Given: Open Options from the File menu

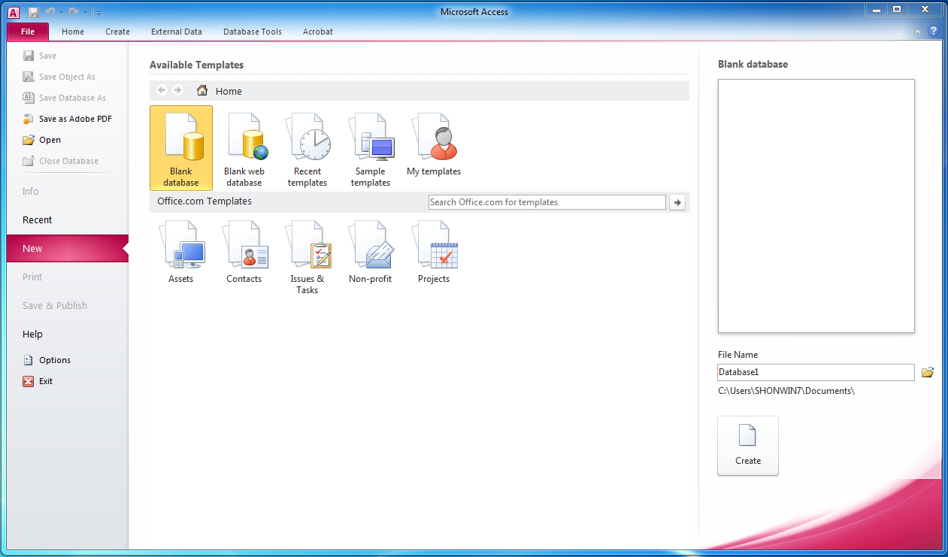Looking at the screenshot, I should 54,360.
